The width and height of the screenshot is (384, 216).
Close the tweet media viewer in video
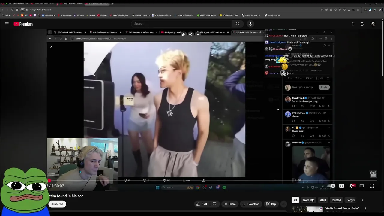51,46
